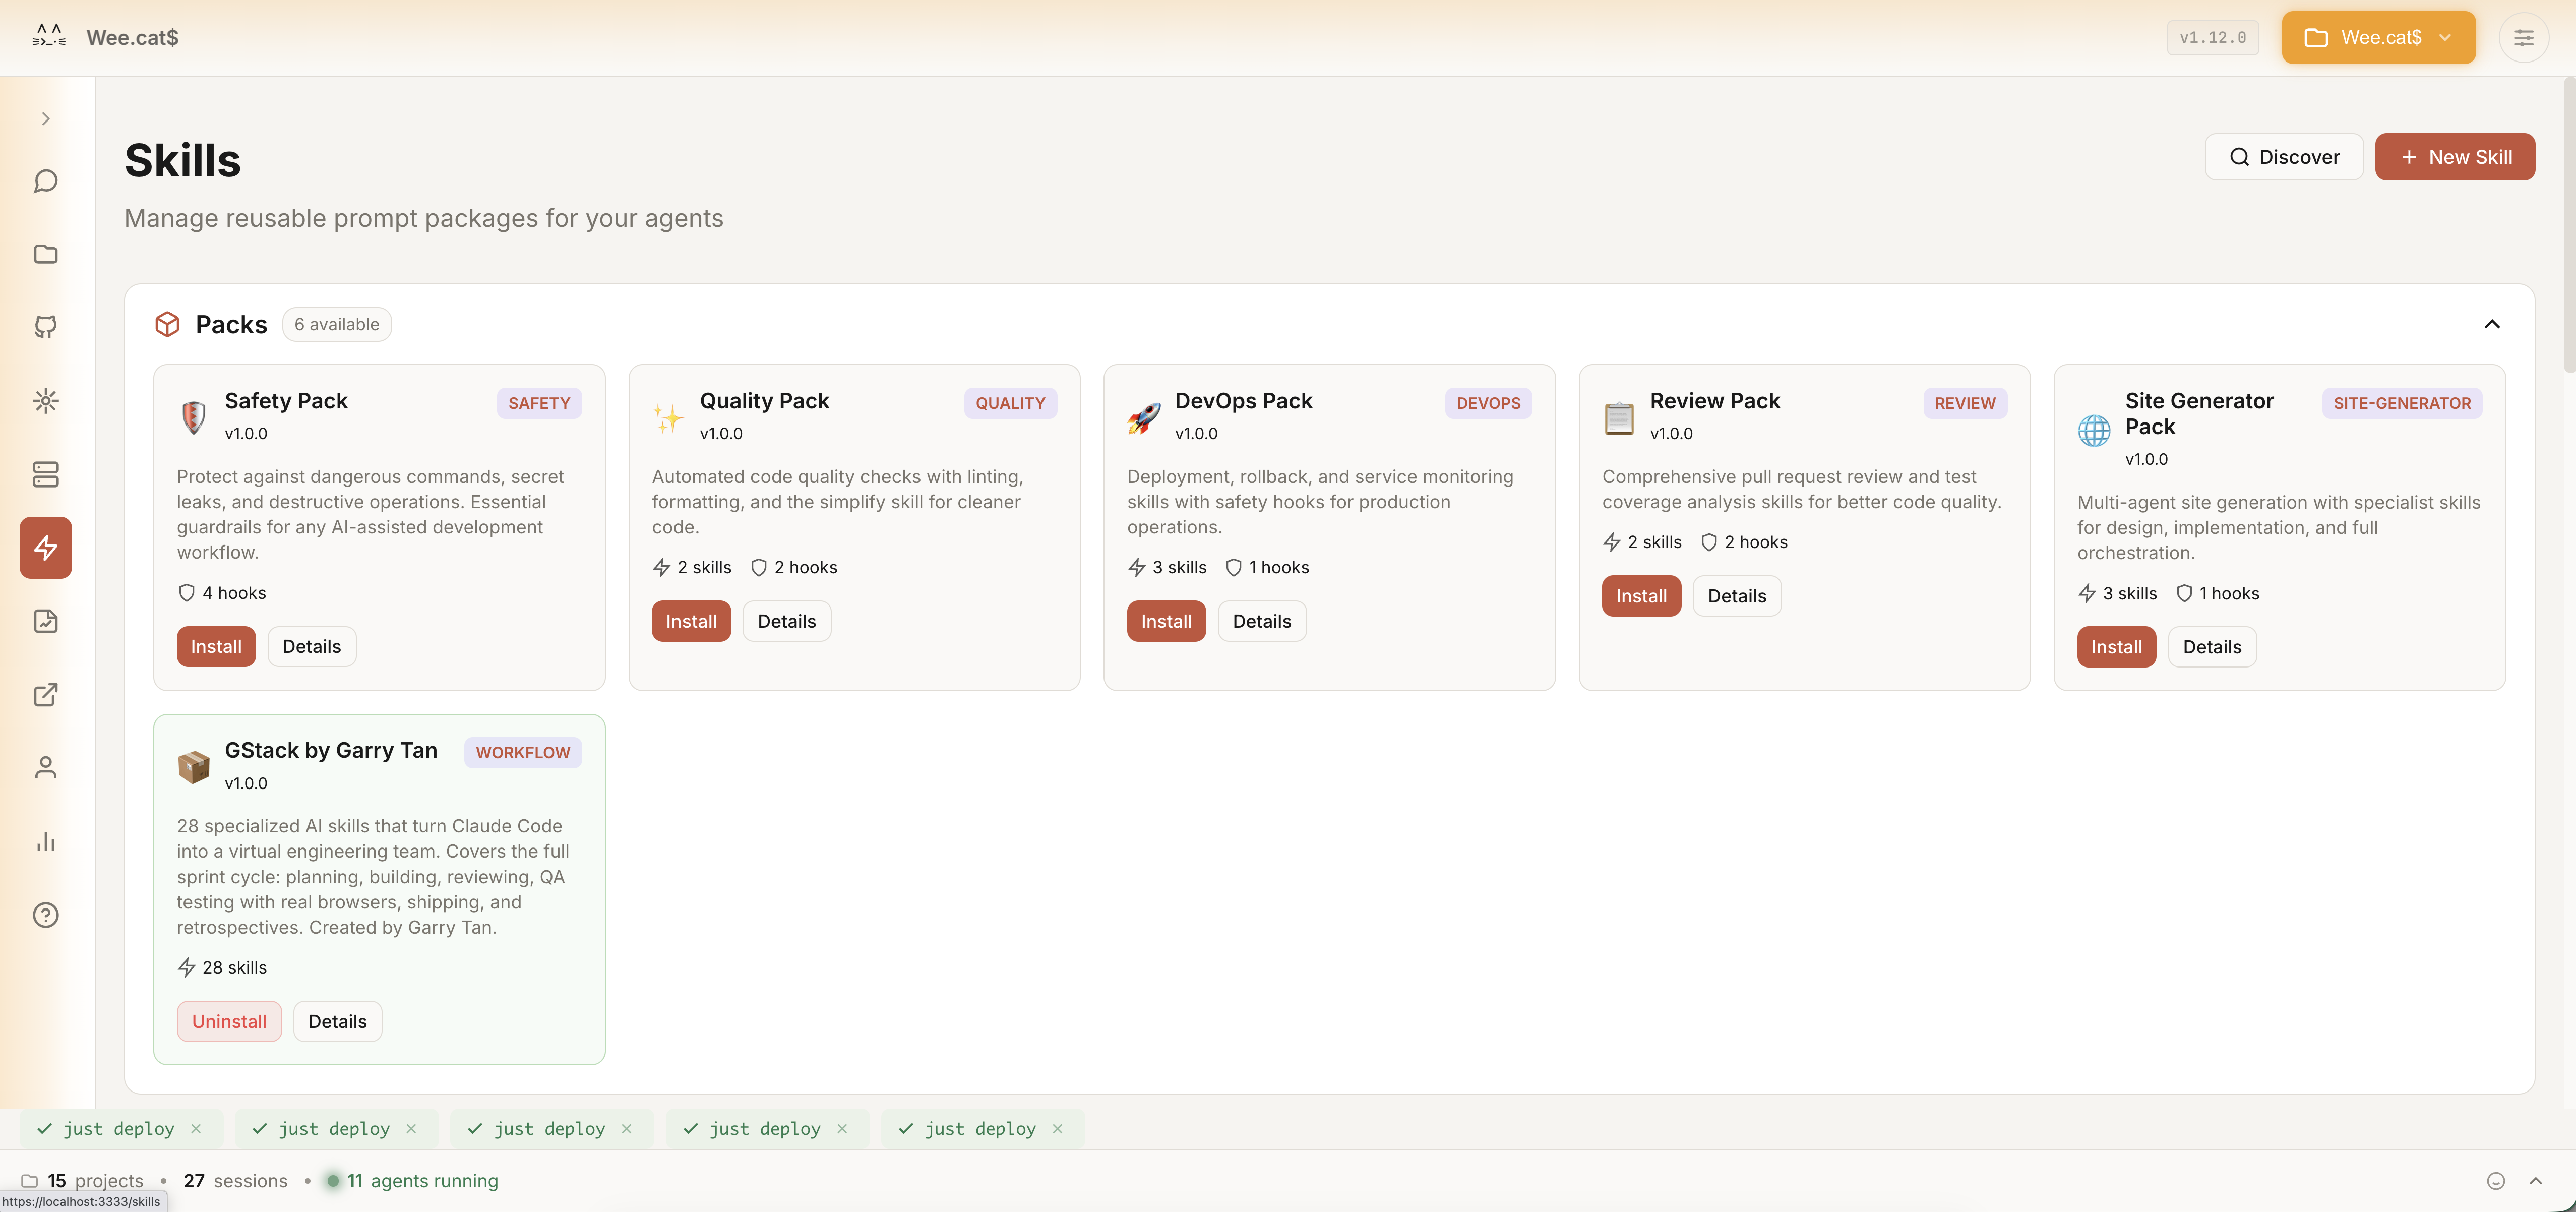Viewport: 2576px width, 1212px height.
Task: Collapse the Packs section
Action: pyautogui.click(x=2491, y=324)
